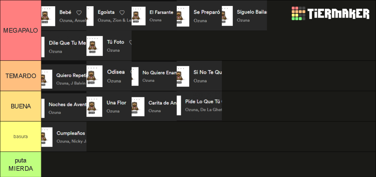Open the Una Flor album cover
The width and height of the screenshot is (376, 177).
pyautogui.click(x=94, y=106)
